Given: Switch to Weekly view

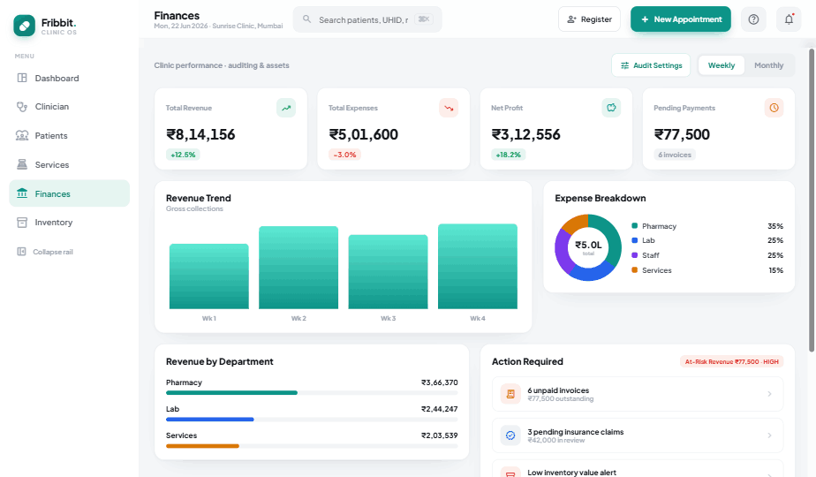Looking at the screenshot, I should [722, 65].
